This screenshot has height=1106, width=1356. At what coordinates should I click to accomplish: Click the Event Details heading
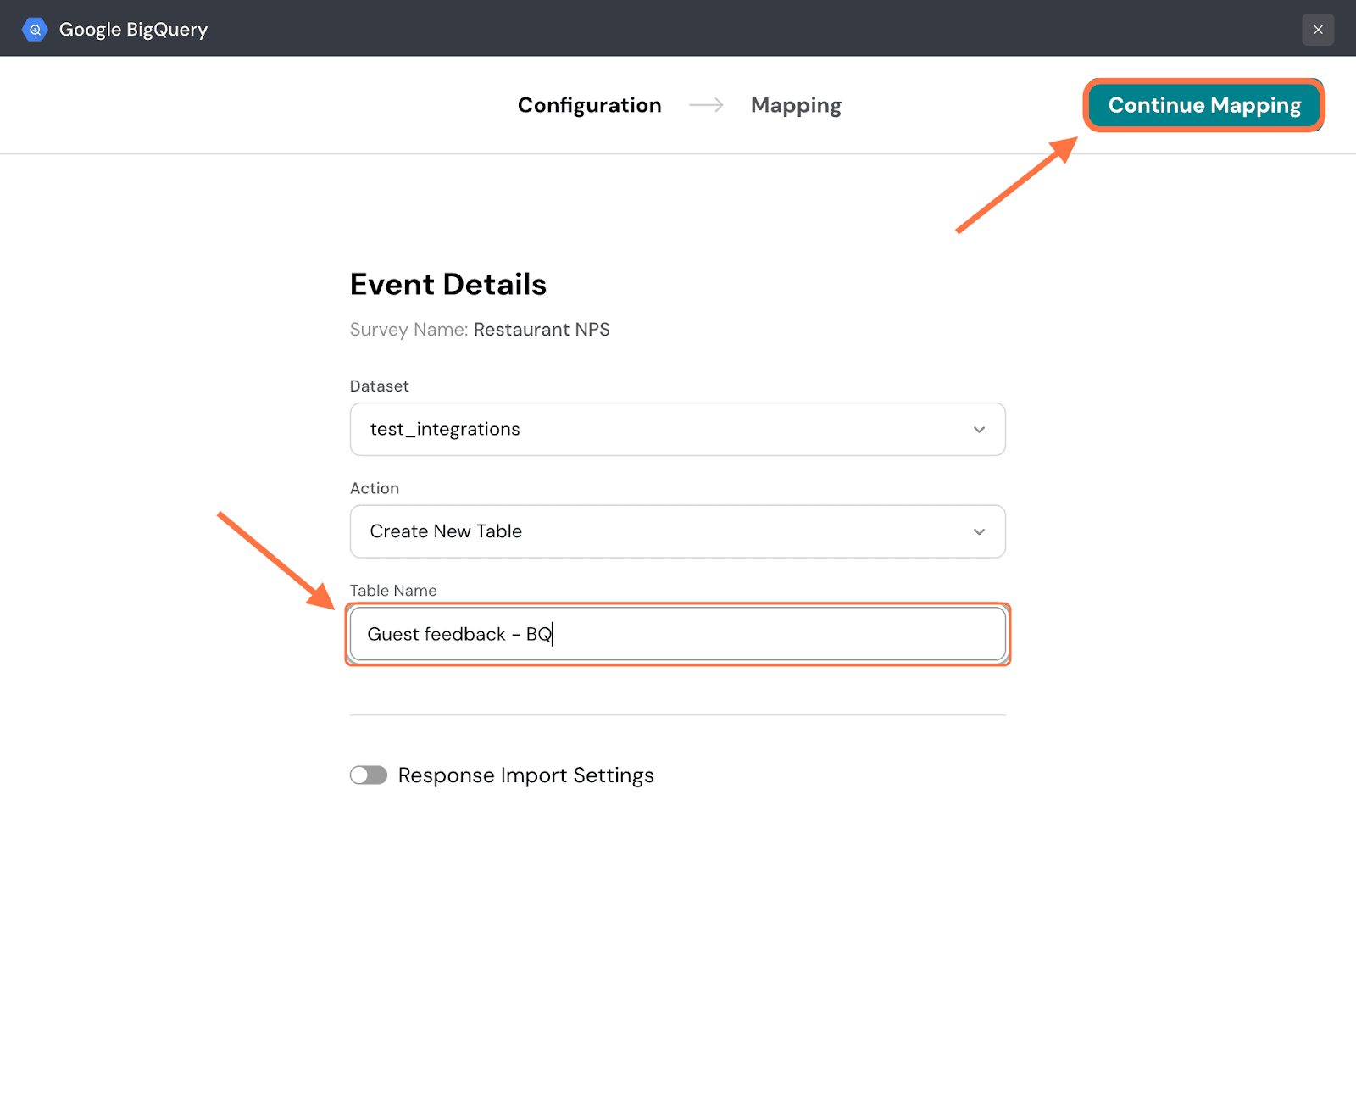(x=447, y=285)
